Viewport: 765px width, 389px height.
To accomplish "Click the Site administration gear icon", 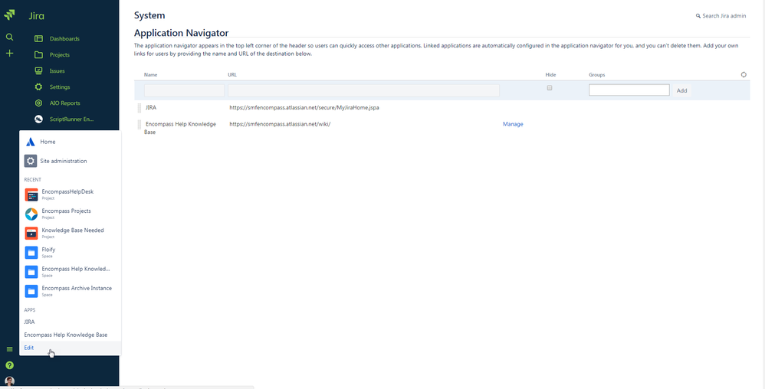I will (x=30, y=161).
